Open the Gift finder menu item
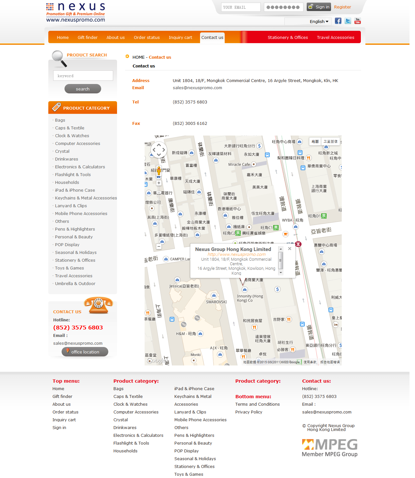Viewport: 415px width, 478px height. coord(88,38)
